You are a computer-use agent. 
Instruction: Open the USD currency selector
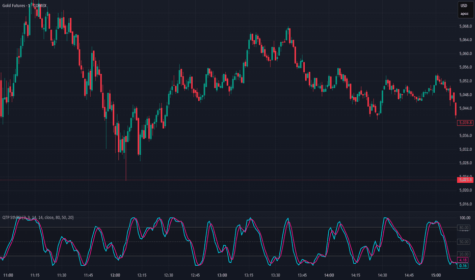(464, 6)
